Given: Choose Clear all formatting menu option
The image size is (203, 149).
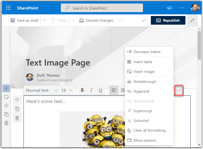Looking at the screenshot, I should click(149, 130).
